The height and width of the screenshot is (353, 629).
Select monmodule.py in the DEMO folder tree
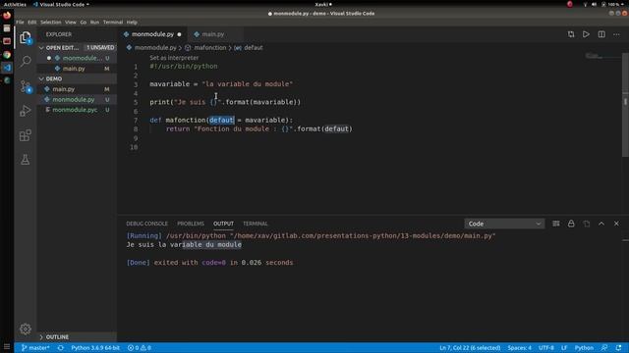74,100
